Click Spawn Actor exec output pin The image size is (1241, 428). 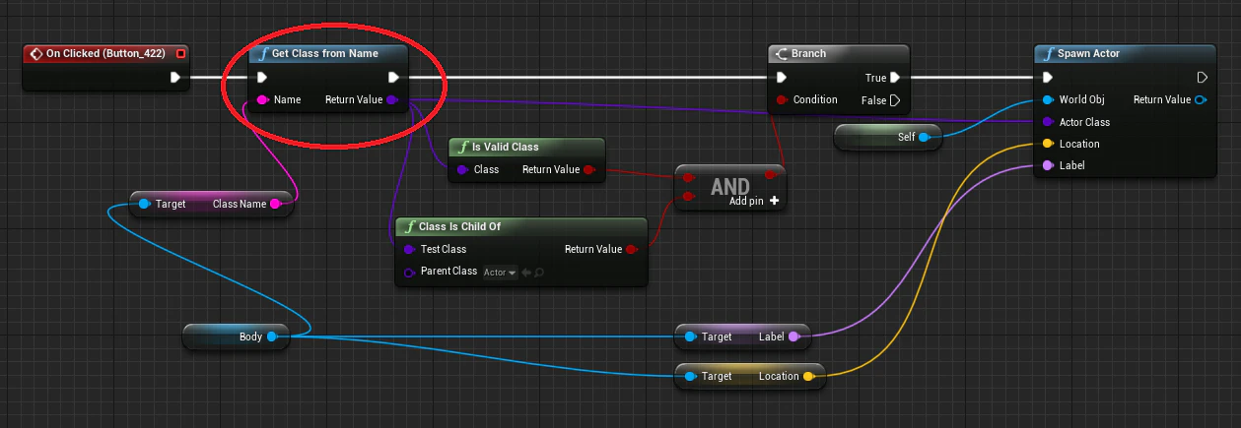click(1202, 77)
